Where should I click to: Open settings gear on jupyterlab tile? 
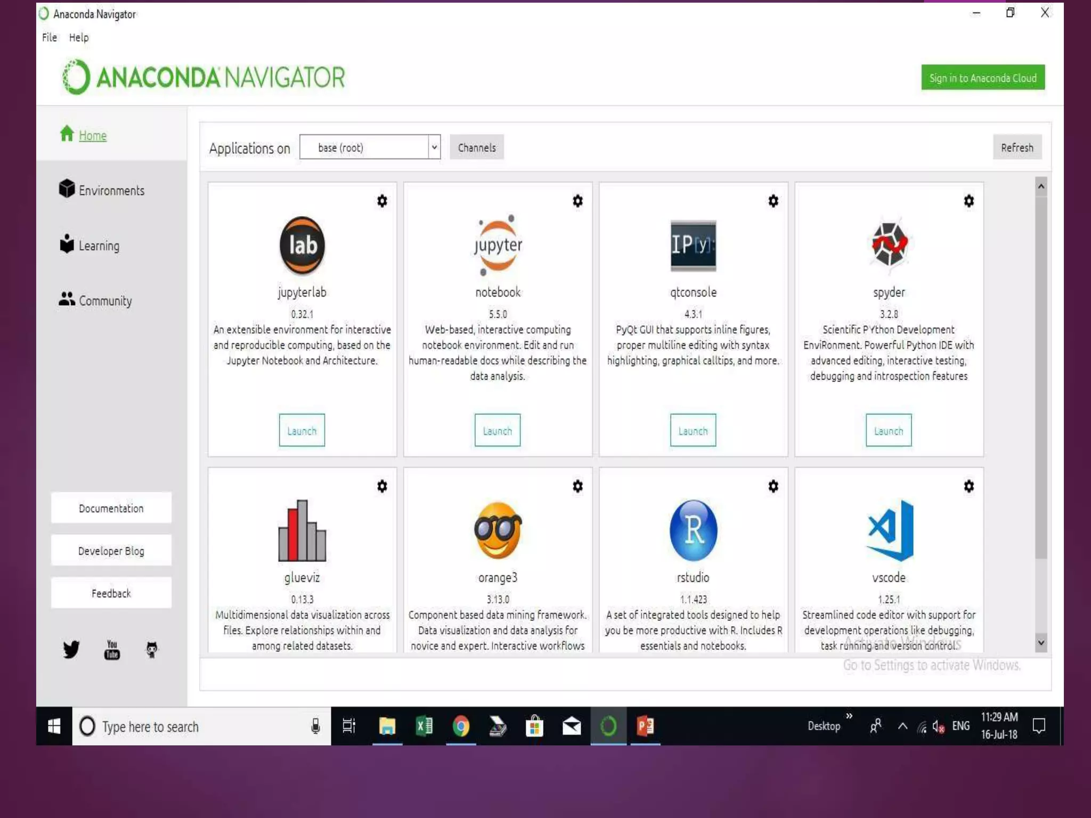point(382,201)
